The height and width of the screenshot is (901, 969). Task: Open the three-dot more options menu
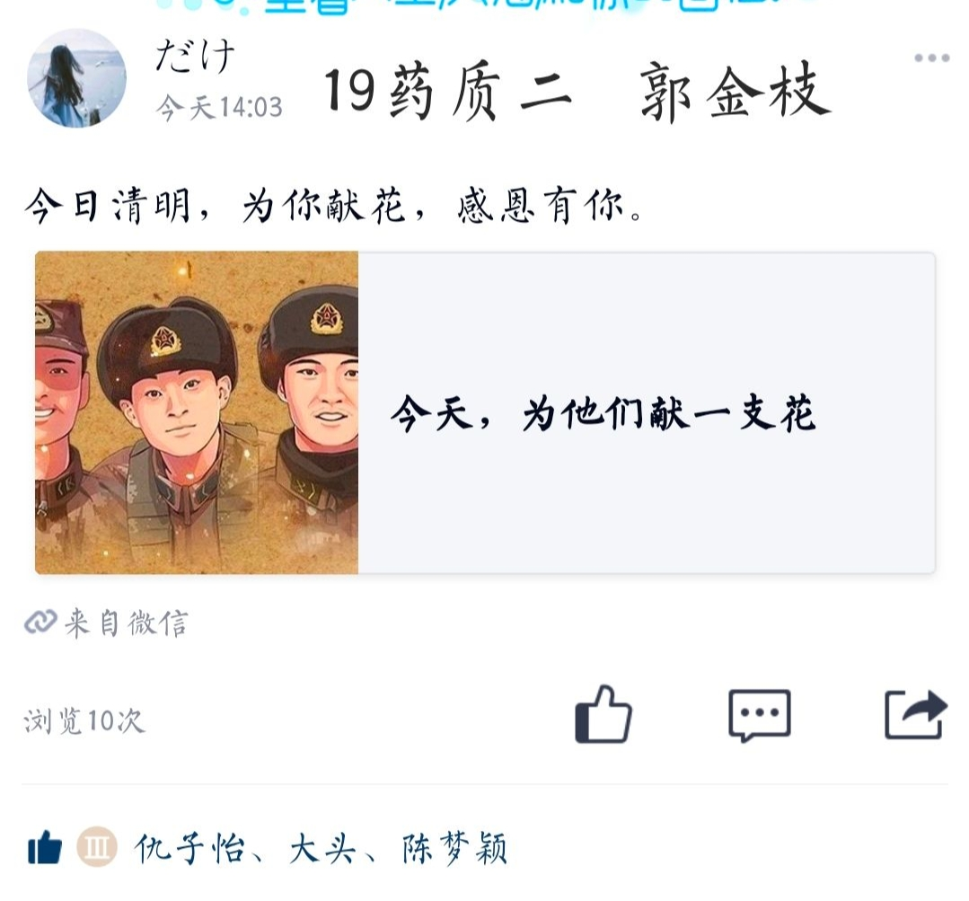coord(932,57)
